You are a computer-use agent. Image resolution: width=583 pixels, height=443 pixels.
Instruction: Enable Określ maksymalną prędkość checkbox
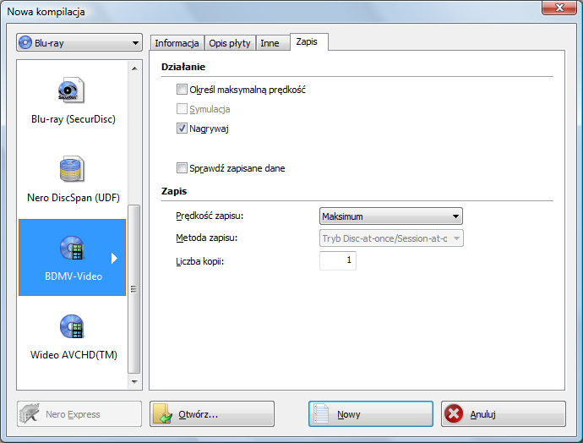point(182,90)
